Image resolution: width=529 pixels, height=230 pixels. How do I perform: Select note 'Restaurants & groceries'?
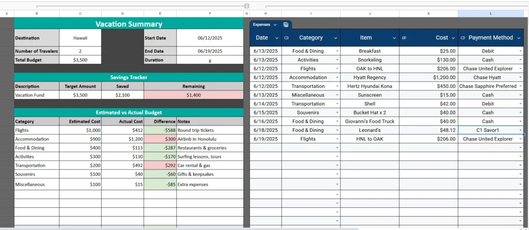pos(210,148)
